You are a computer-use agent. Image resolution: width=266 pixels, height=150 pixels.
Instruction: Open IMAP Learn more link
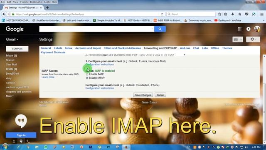pyautogui.click(x=48, y=77)
